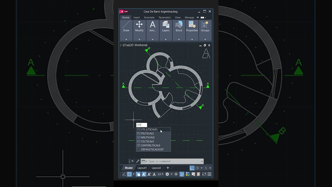Switch to the Manage ribbon tab

(189, 17)
